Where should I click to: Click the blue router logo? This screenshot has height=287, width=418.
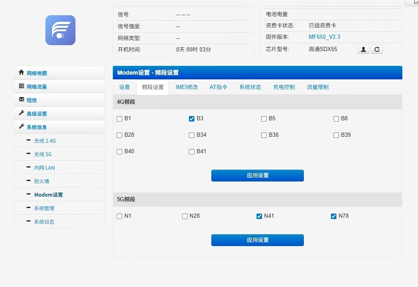click(60, 30)
